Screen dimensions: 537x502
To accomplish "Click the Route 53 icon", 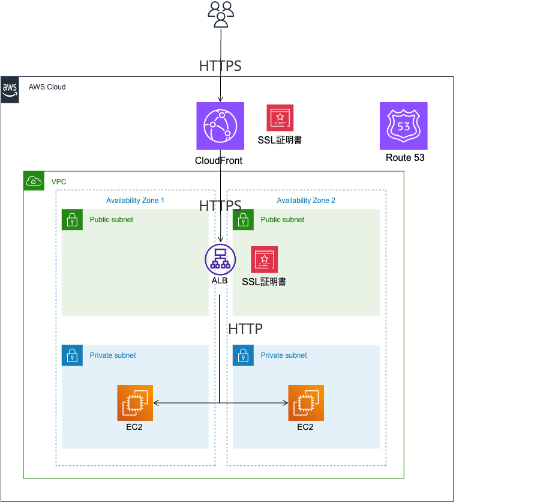I will pos(403,125).
